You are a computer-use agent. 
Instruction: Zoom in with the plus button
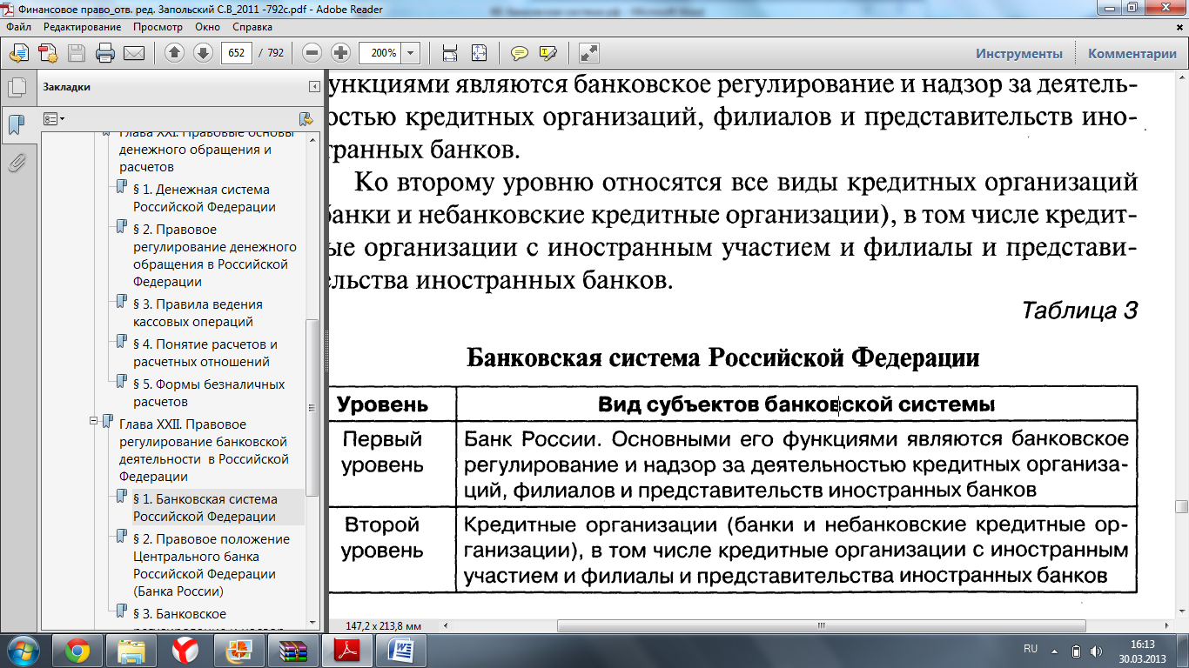340,53
